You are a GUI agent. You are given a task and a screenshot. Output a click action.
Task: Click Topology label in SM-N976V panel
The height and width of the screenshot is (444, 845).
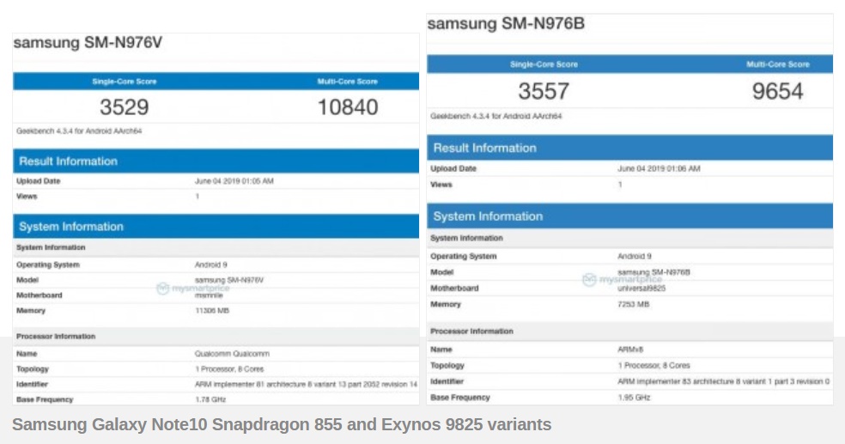[33, 369]
